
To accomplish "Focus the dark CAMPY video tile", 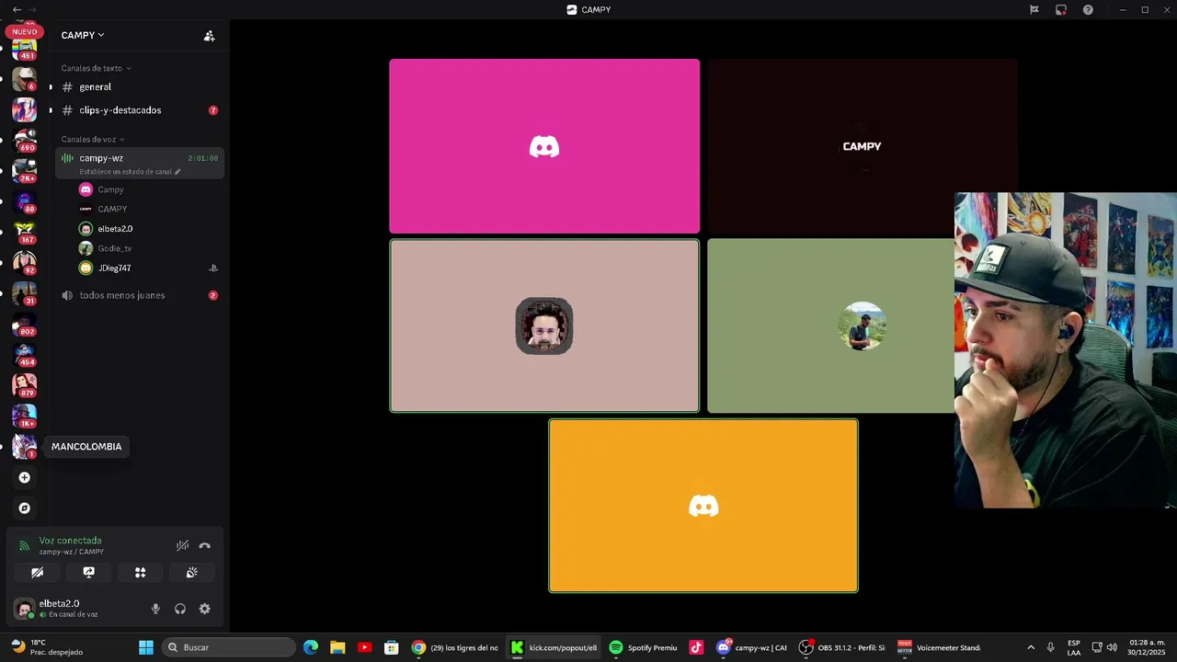I will [x=863, y=146].
